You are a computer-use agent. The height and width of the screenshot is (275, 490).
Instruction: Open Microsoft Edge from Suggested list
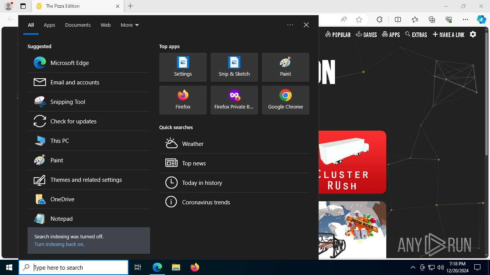coord(89,63)
